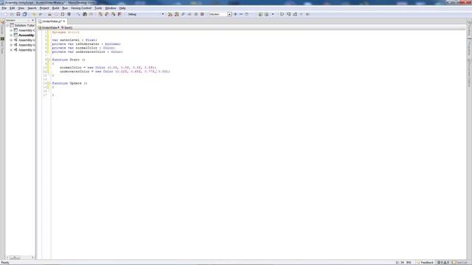Click the Paste toolbar icon

[x=63, y=14]
